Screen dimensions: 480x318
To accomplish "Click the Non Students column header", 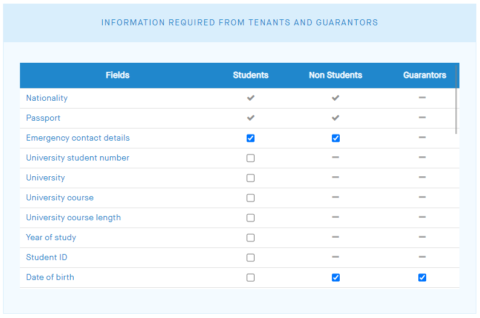I will [x=336, y=75].
